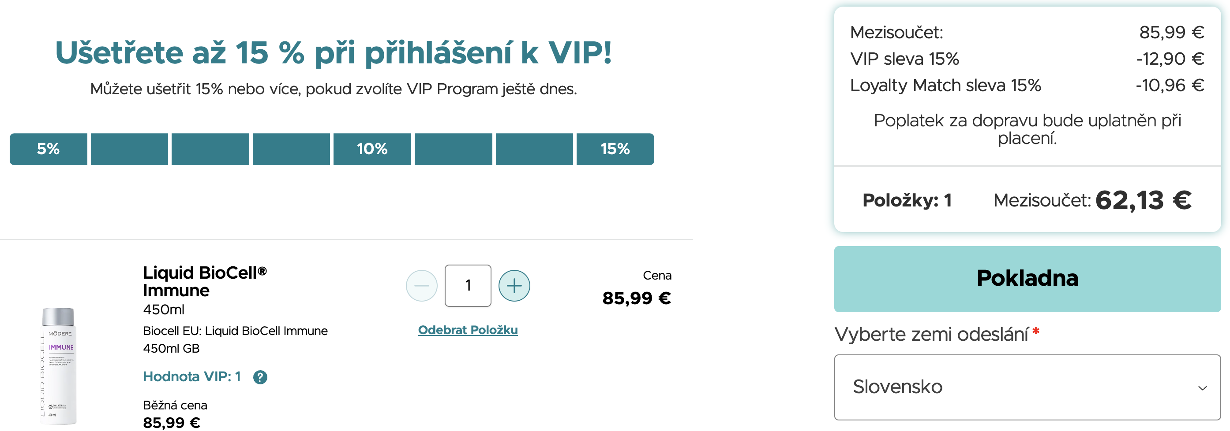The height and width of the screenshot is (431, 1230).
Task: Click the 10% VIP progress segment
Action: pyautogui.click(x=372, y=149)
